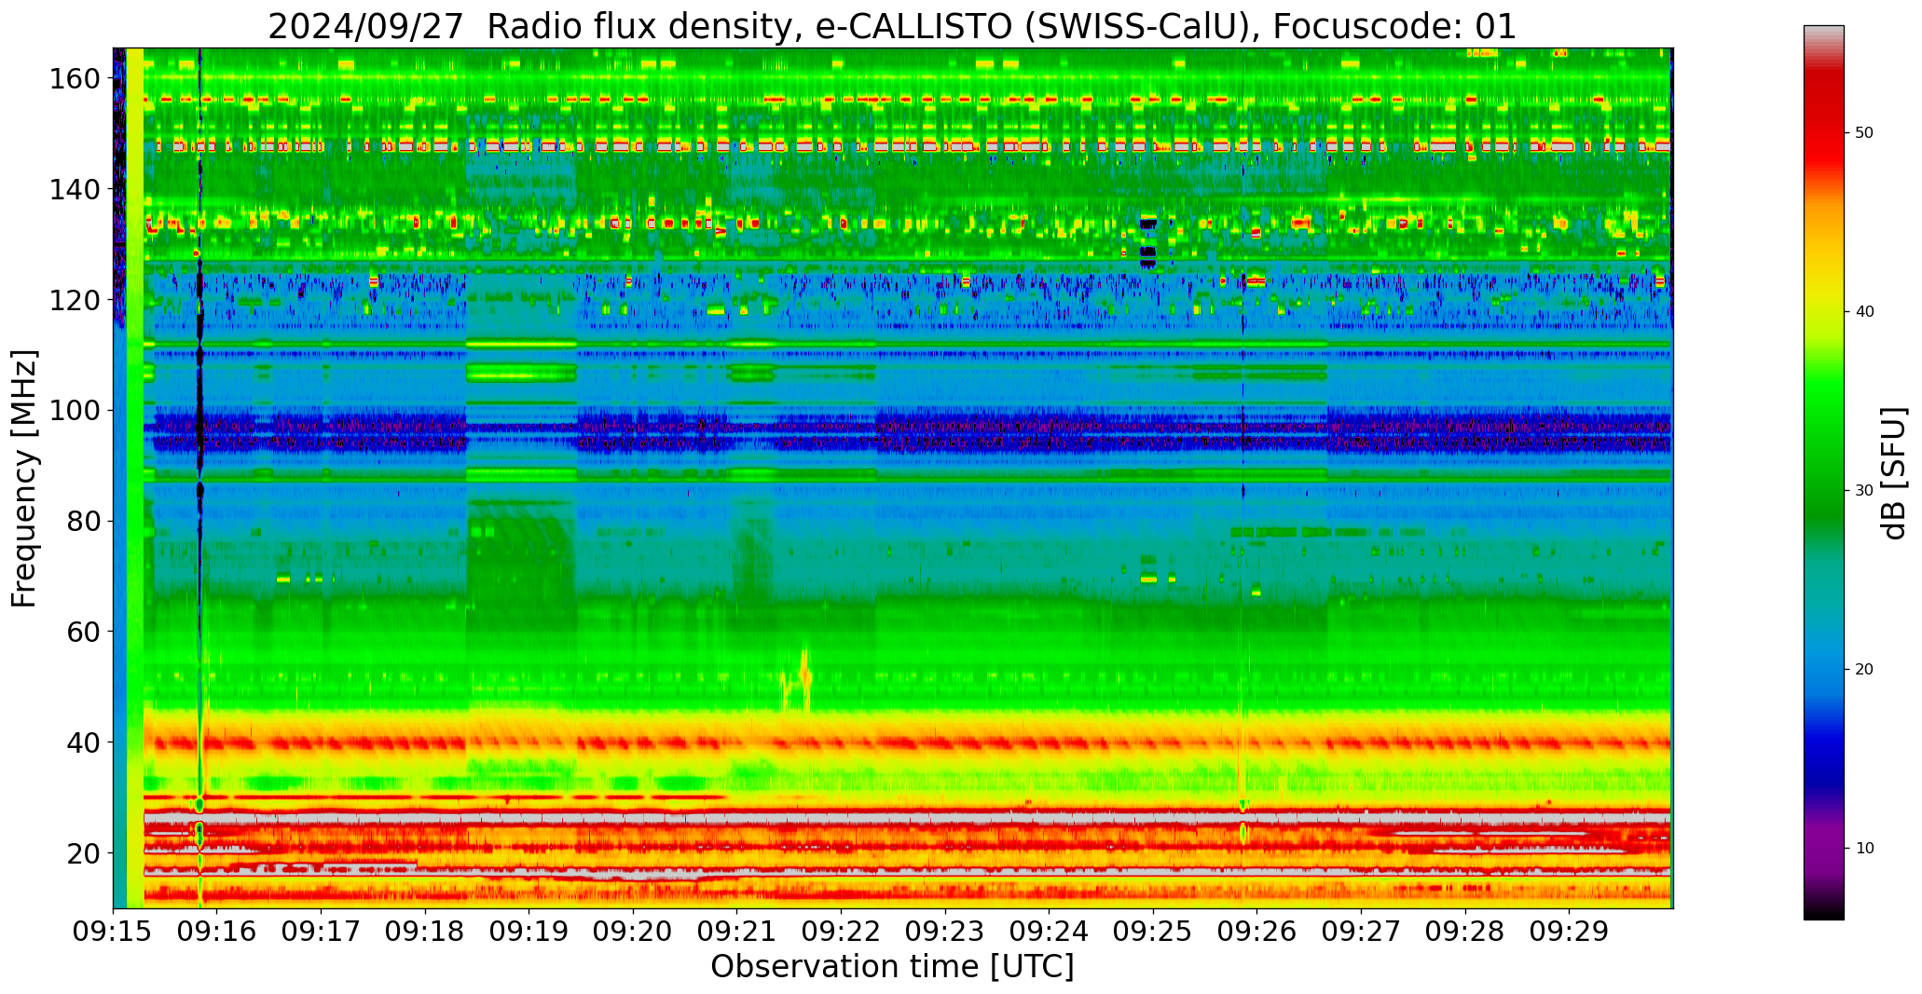The height and width of the screenshot is (994, 1922).
Task: Click the 20 frequency tick label
Action: (83, 852)
